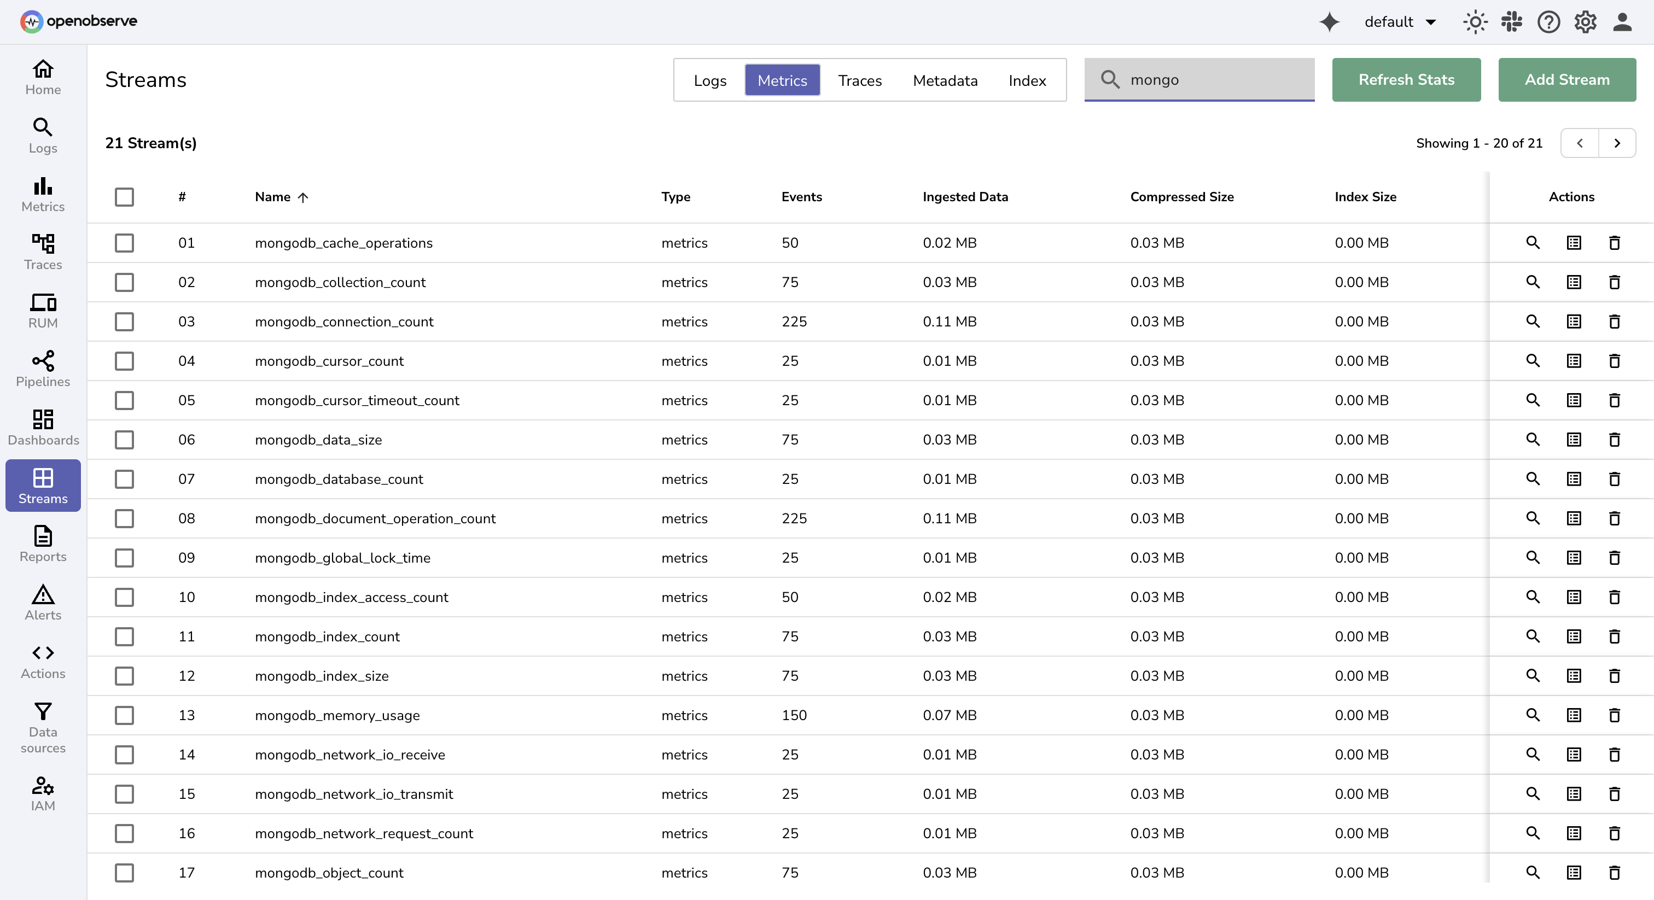Image resolution: width=1654 pixels, height=900 pixels.
Task: Check the row for mongodb_memory_usage
Action: (124, 715)
